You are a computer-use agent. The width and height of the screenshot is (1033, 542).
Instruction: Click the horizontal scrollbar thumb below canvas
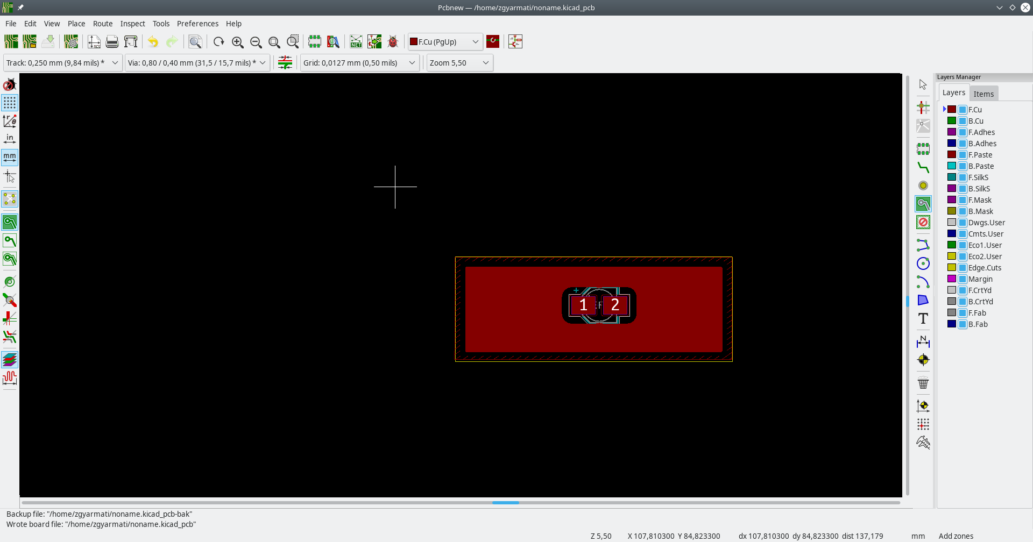click(x=505, y=503)
